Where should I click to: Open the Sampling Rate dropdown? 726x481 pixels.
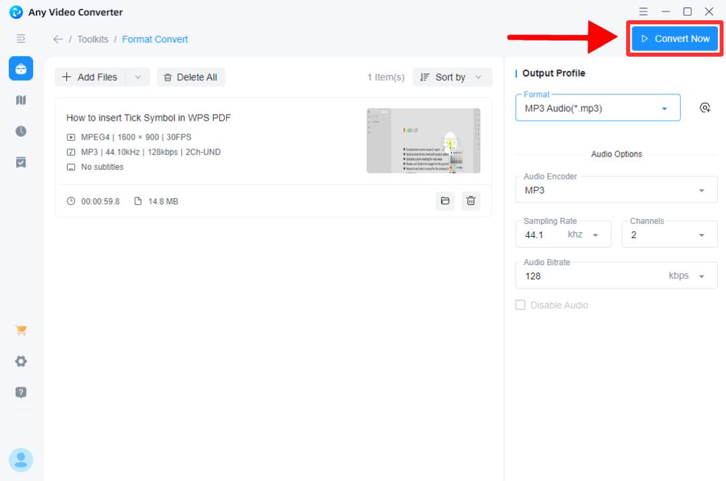click(x=563, y=234)
